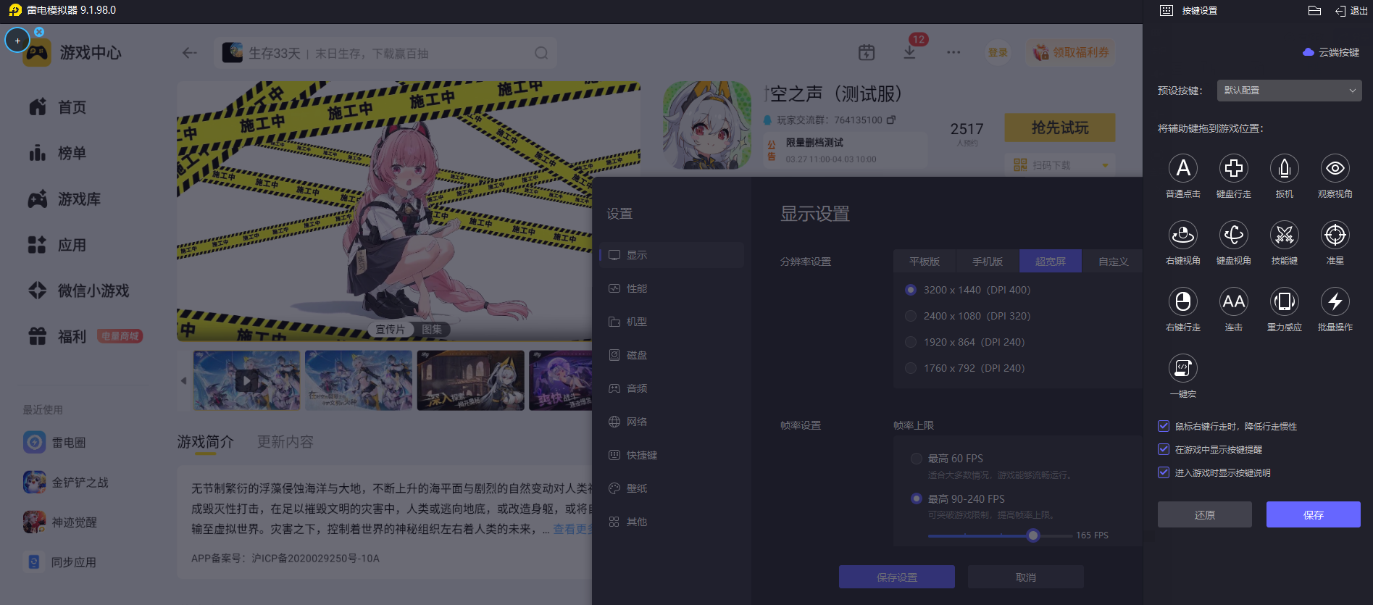Select the 键盘行走 keyboard walk icon
1373x605 pixels.
1234,168
